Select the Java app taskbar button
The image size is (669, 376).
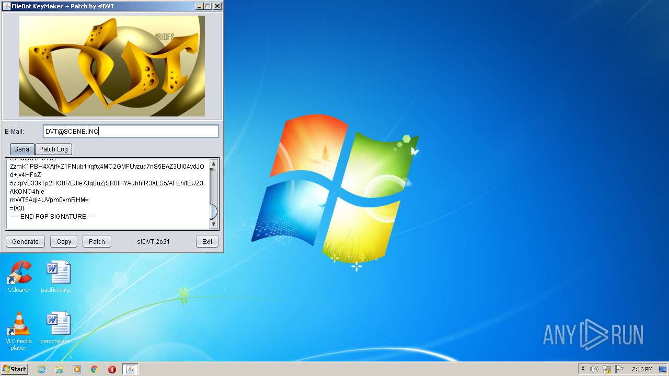pos(130,369)
